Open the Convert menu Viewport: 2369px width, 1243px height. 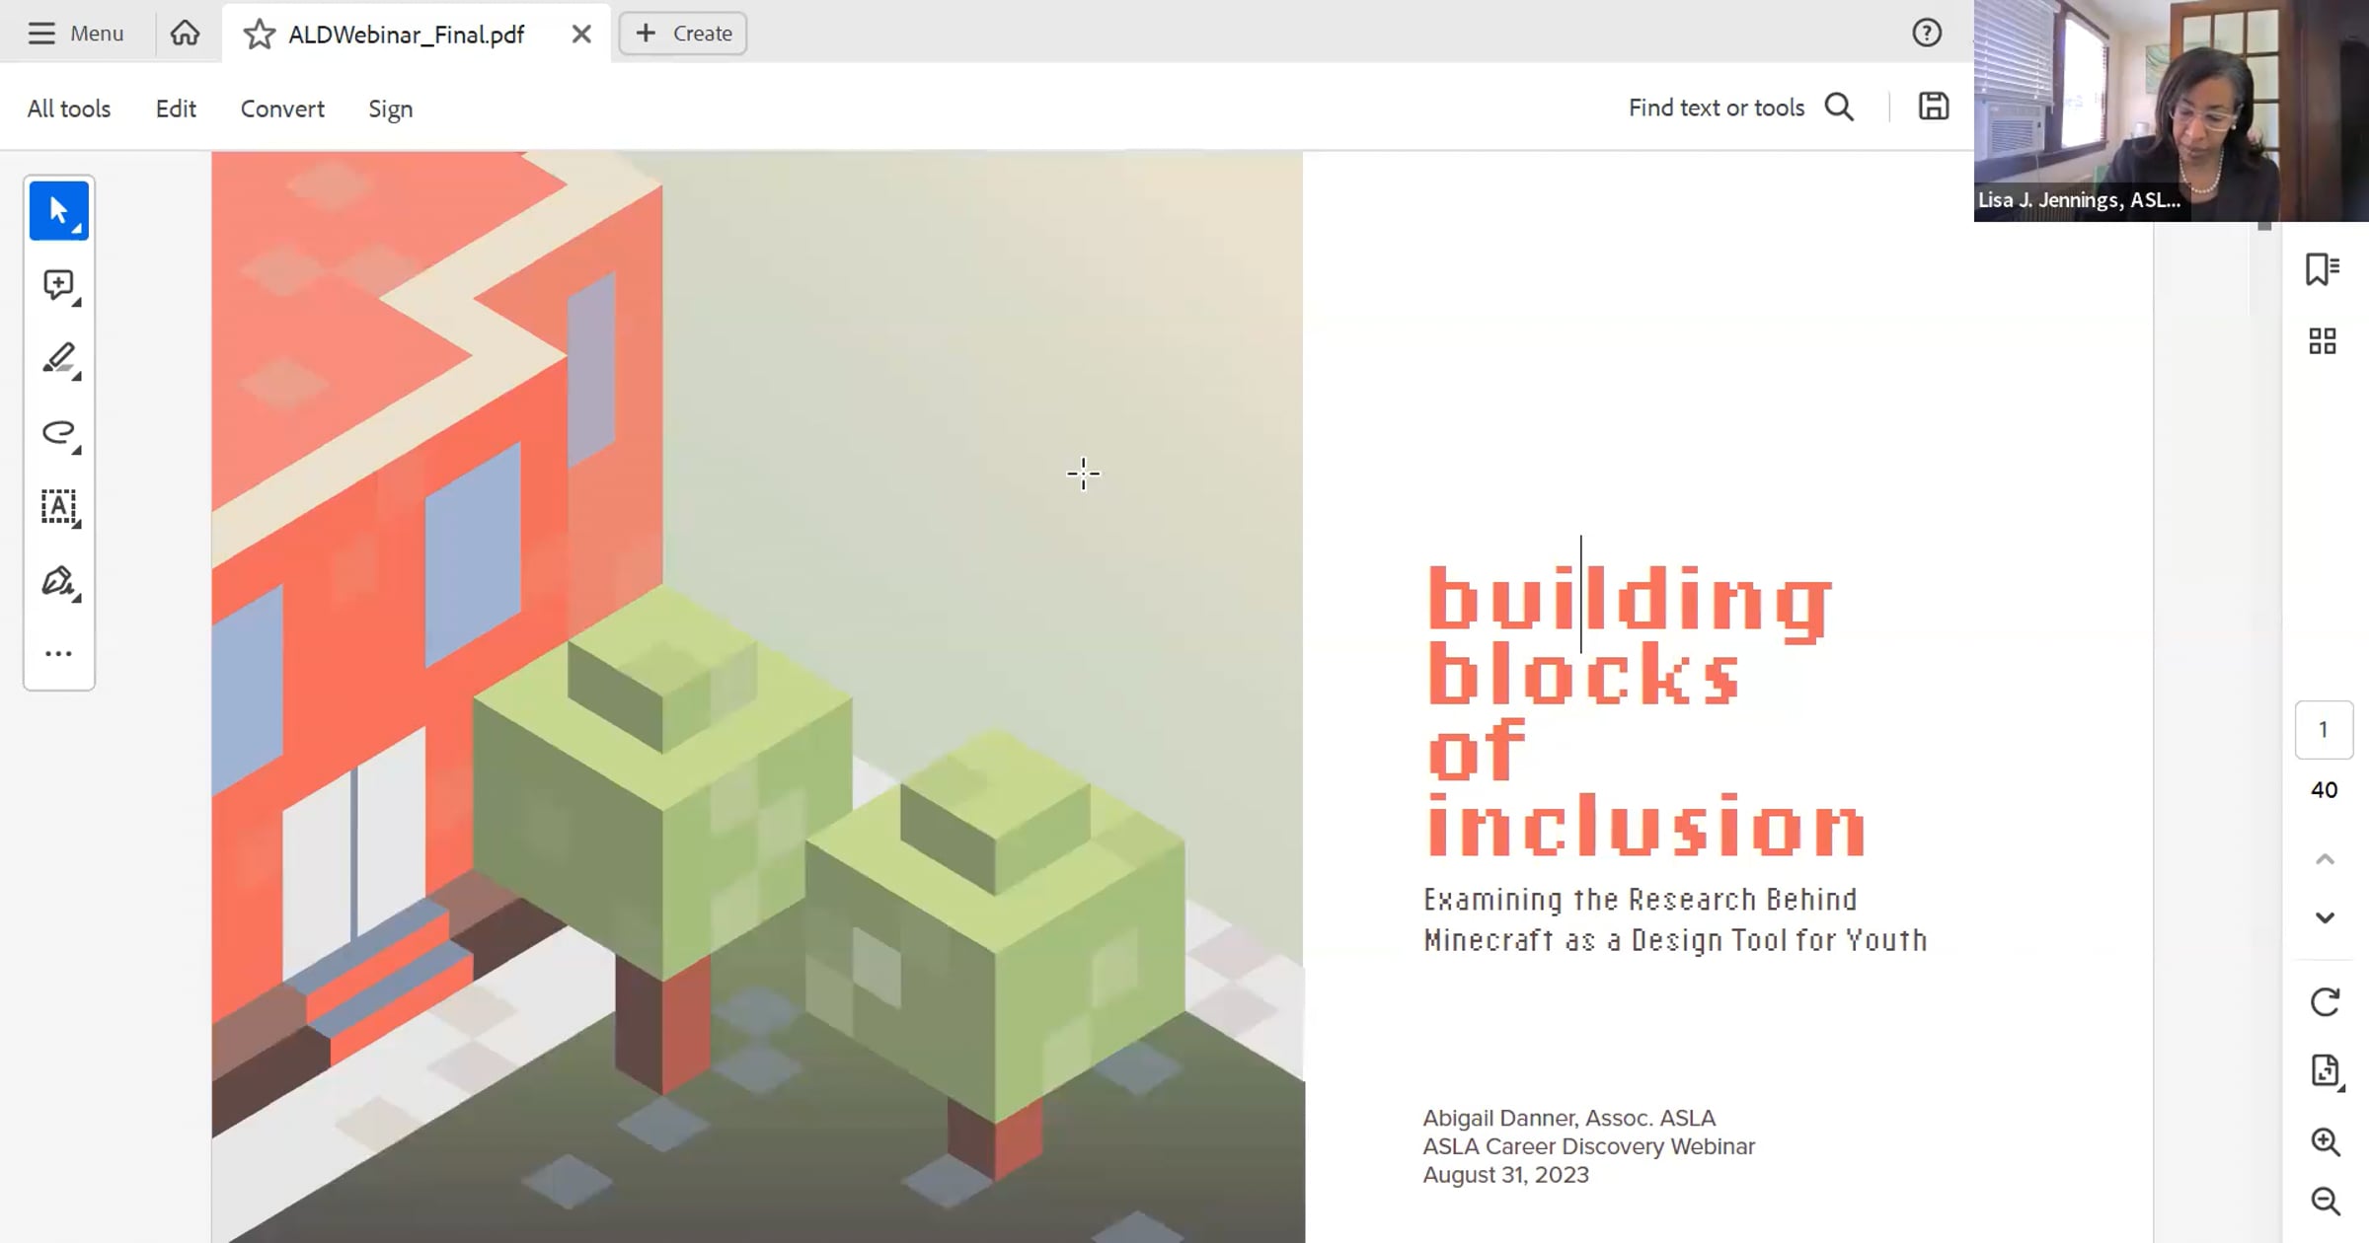point(282,109)
